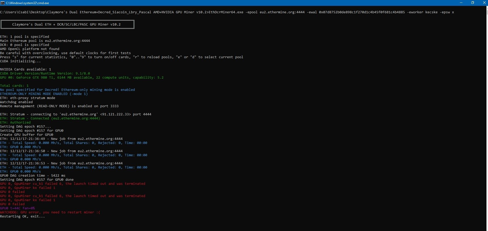Click "ETHEREUM-ONLY MINING MODE ENABLED (-mode 1)"
Screen dimensions: 488x231
coord(44,94)
